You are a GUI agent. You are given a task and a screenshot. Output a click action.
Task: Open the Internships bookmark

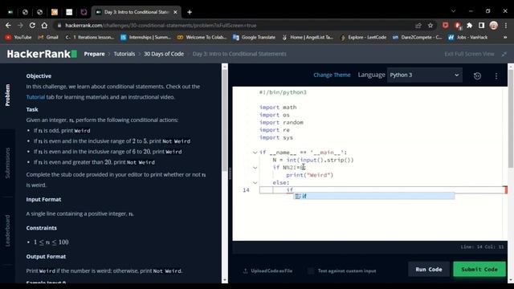coord(146,38)
